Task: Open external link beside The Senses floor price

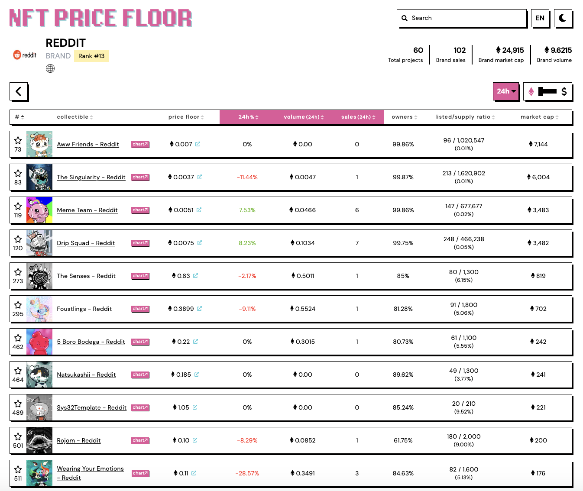Action: [196, 276]
